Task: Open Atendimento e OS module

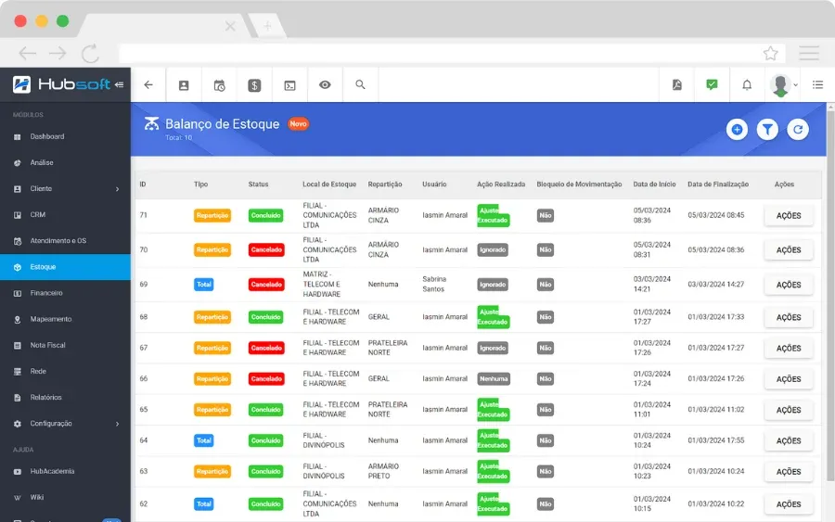Action: click(65, 241)
